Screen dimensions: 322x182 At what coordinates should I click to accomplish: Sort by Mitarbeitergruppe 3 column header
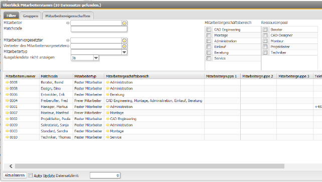295,76
